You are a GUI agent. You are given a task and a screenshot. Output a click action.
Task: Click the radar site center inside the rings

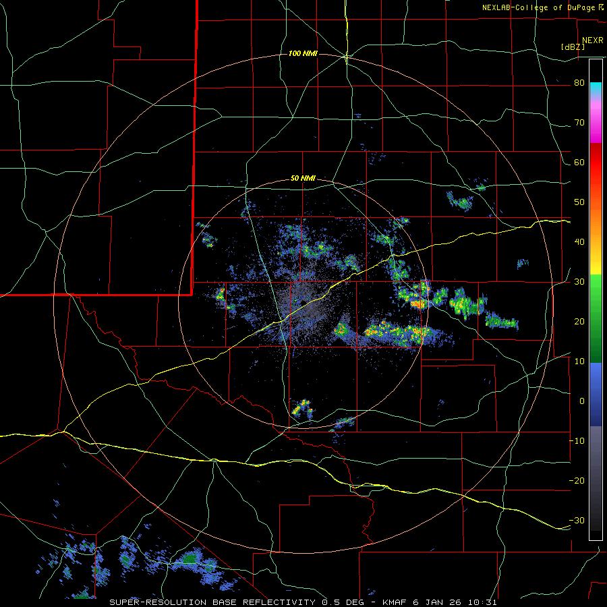[303, 303]
